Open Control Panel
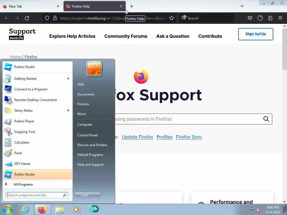Viewport: 287px width, 215px height. 87,135
